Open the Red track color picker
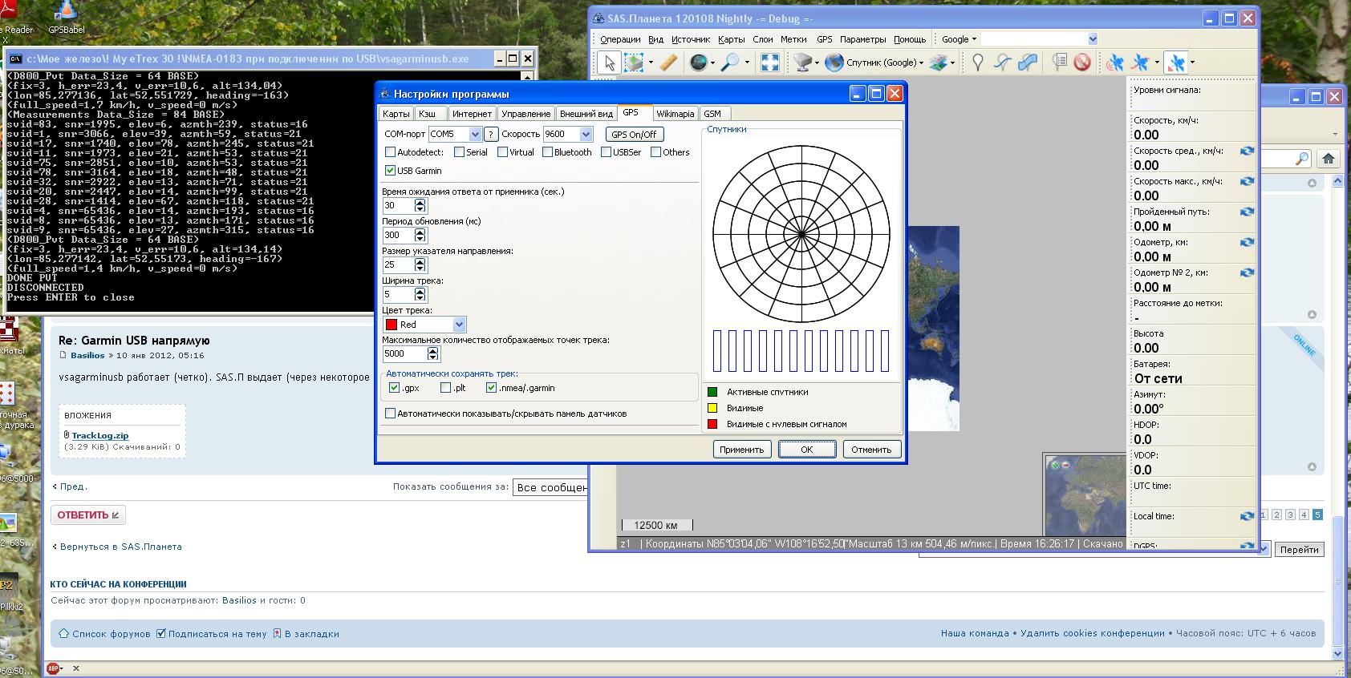Viewport: 1351px width, 678px height. click(x=459, y=325)
